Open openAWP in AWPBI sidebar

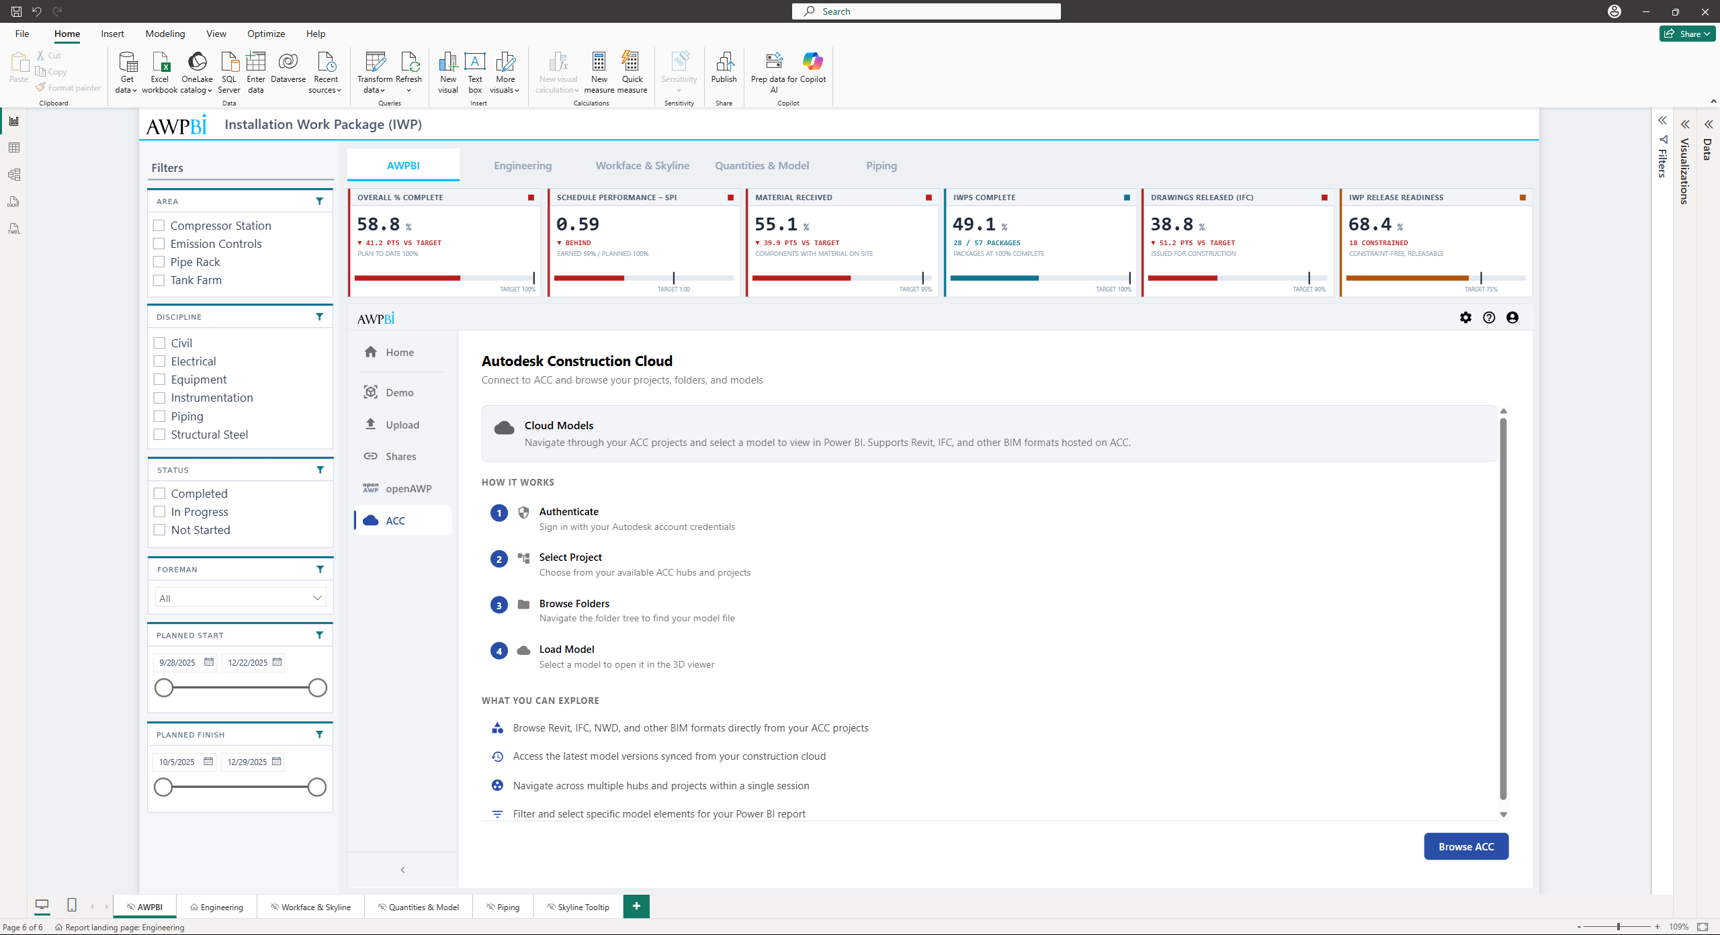coord(402,489)
